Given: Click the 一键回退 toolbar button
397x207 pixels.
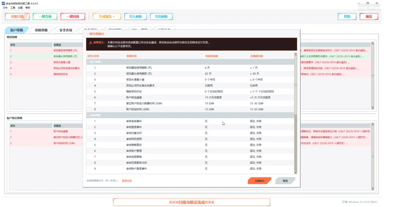Looking at the screenshot, I should click(x=73, y=17).
